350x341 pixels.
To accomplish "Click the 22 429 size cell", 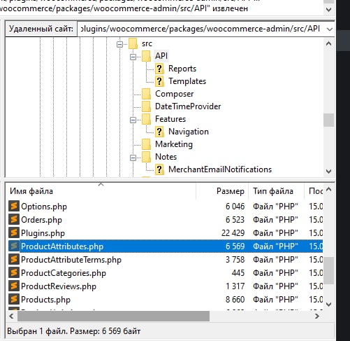I will point(233,233).
